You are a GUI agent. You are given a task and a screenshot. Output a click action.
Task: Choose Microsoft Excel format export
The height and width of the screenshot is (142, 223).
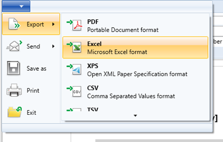135,48
